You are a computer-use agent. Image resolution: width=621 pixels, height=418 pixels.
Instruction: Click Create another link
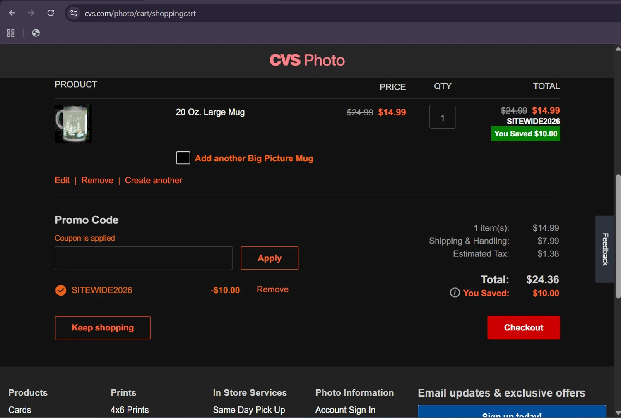tap(154, 180)
